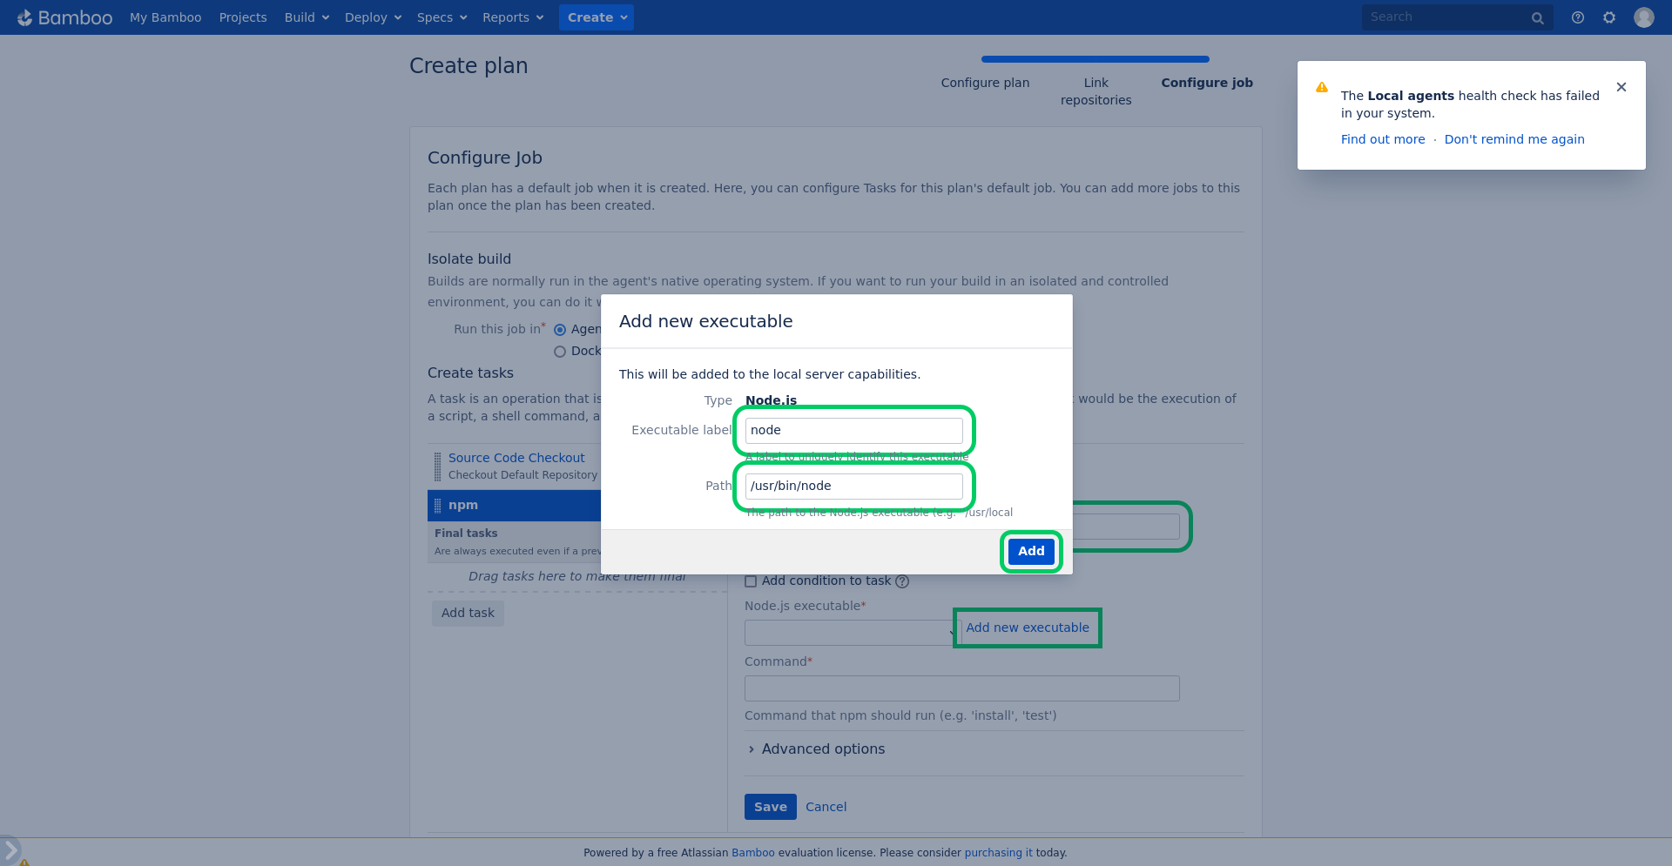This screenshot has width=1672, height=866.
Task: Select the npm task row
Action: tap(514, 506)
